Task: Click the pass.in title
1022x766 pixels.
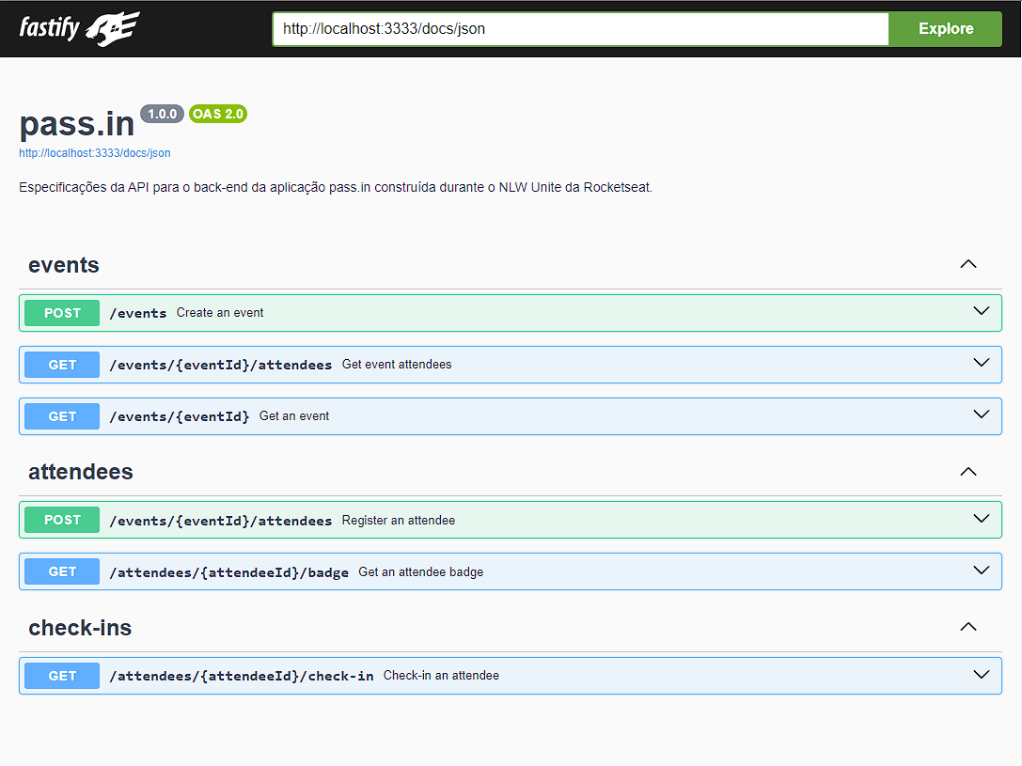Action: coord(77,123)
